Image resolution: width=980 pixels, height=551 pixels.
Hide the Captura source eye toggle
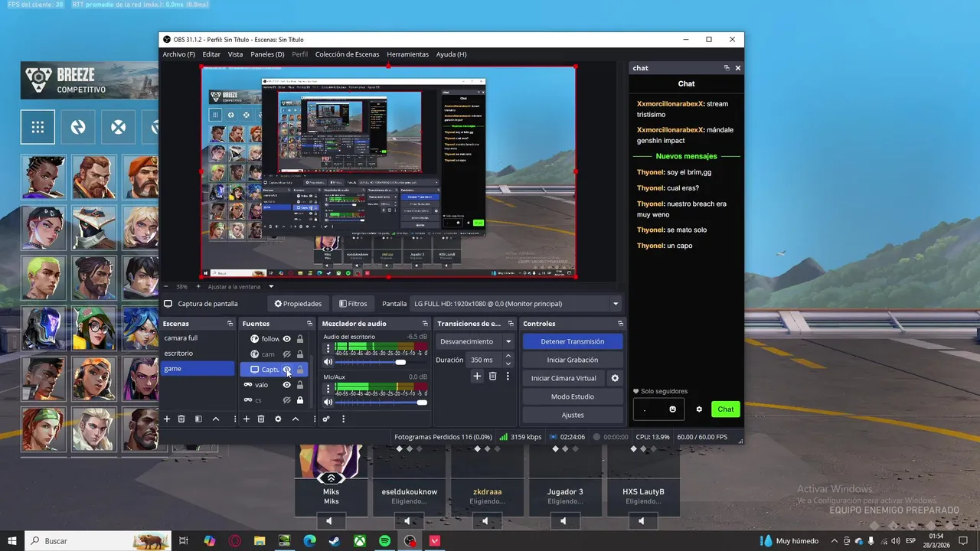[287, 370]
